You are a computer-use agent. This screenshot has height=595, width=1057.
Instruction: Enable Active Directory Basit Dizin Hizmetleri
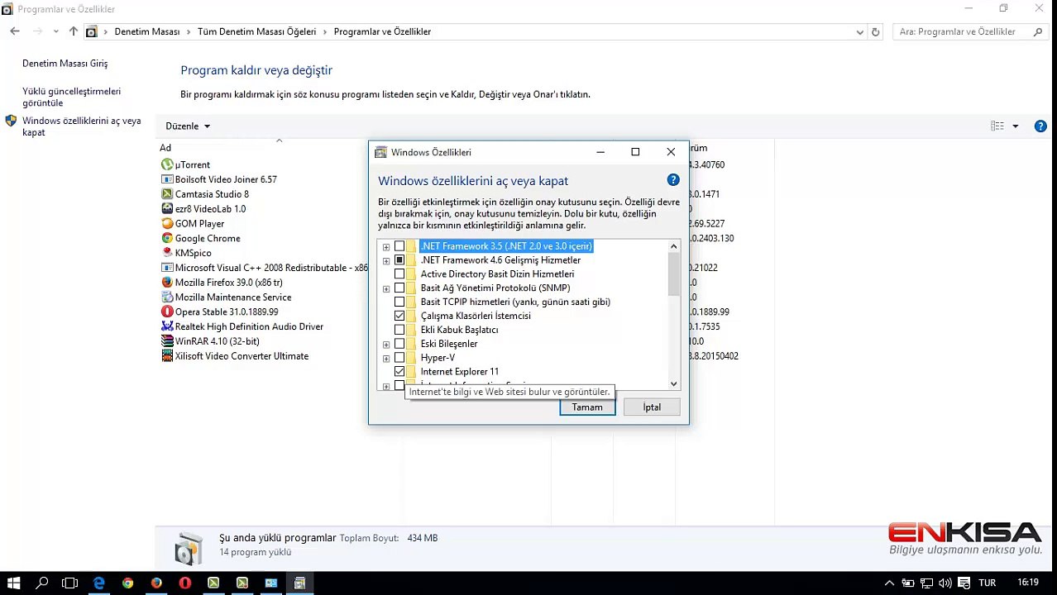pyautogui.click(x=399, y=274)
